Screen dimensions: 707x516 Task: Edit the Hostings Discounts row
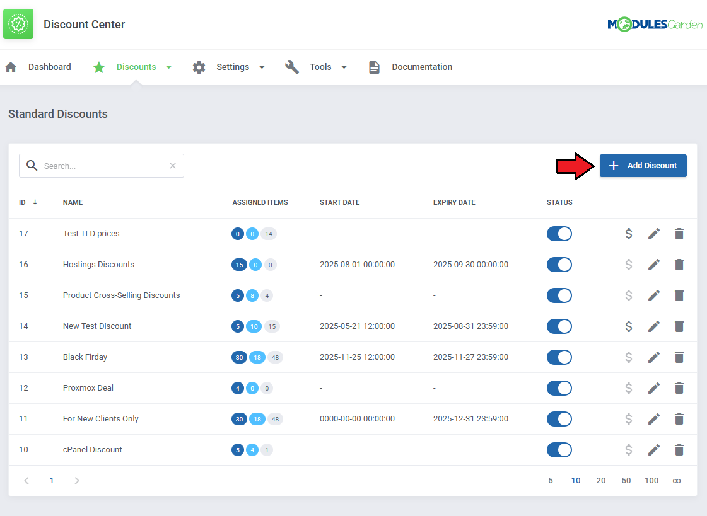[x=654, y=265]
